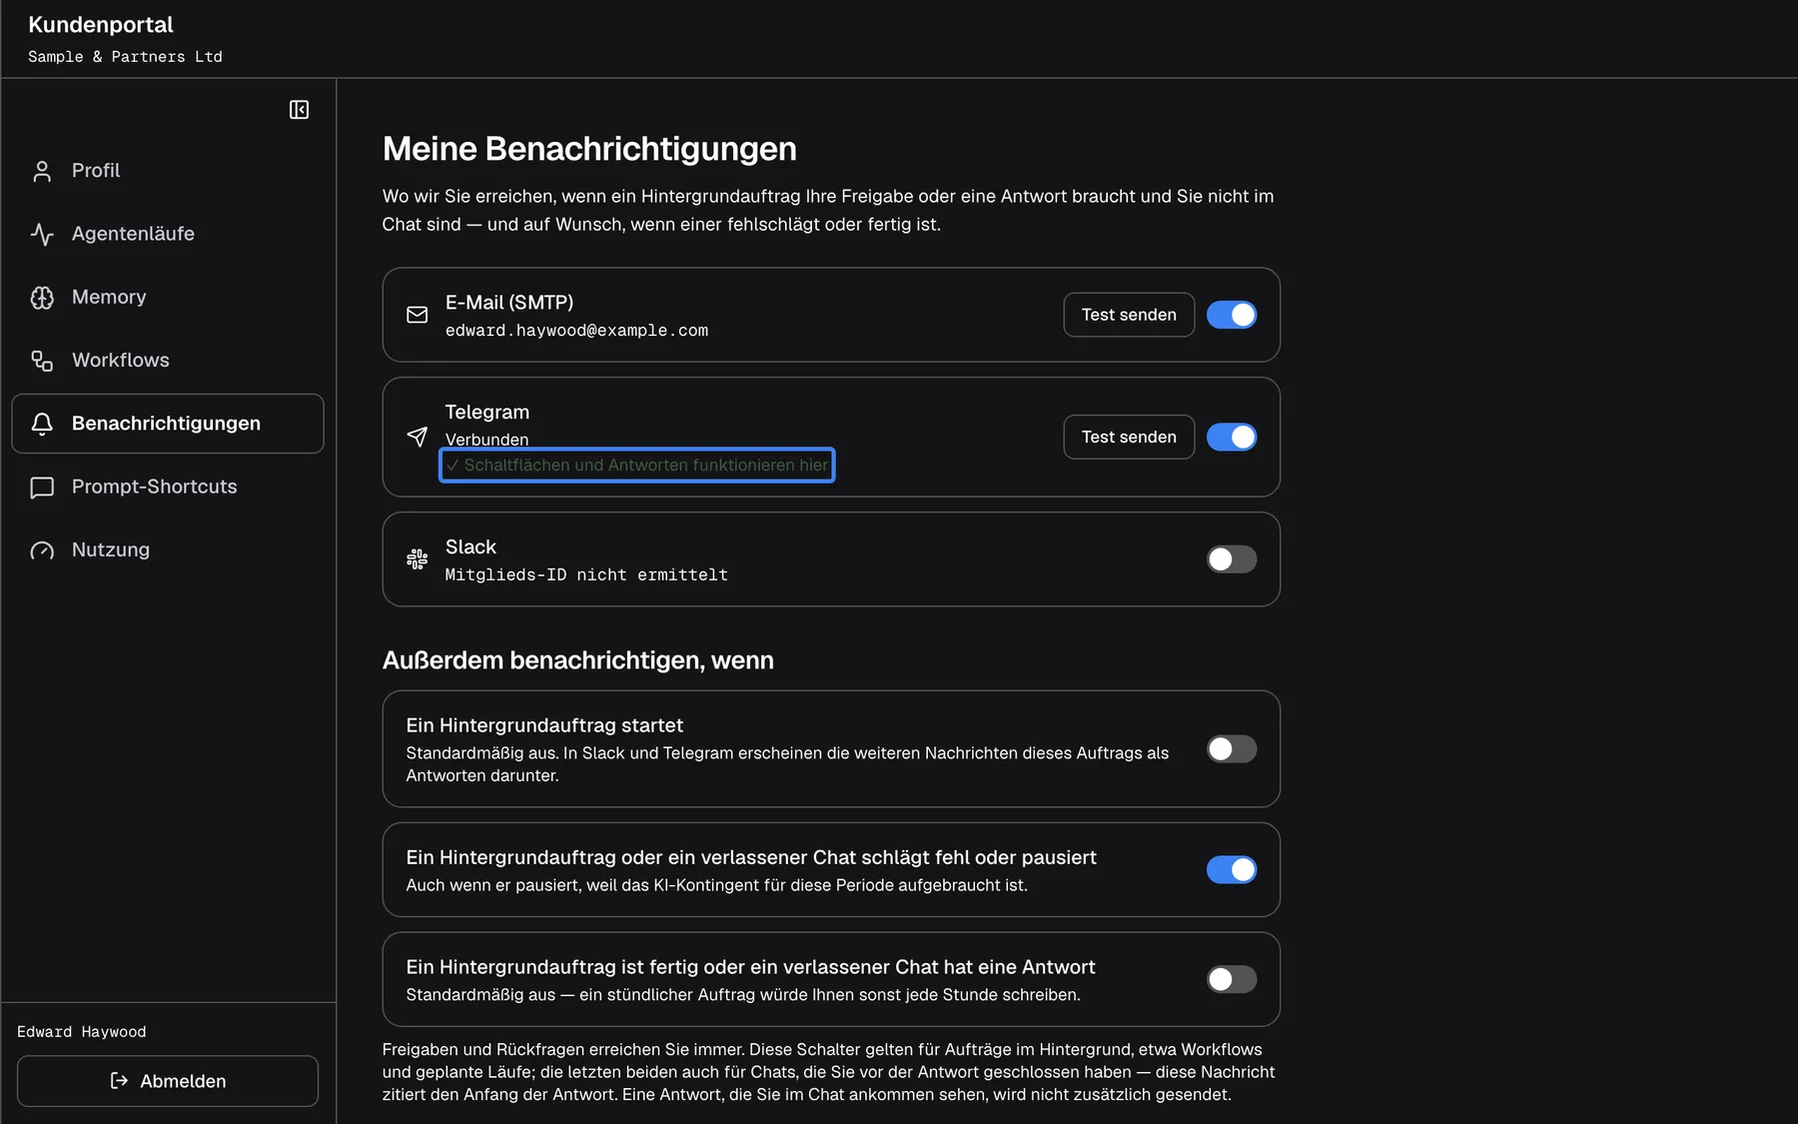Click the Kundenportal title in the header
This screenshot has width=1798, height=1124.
click(101, 25)
